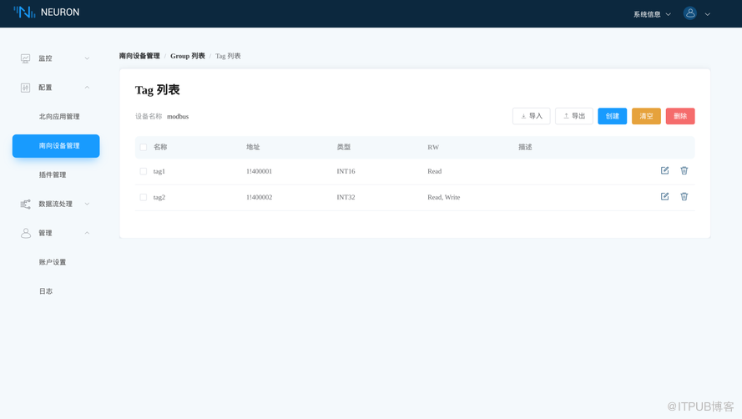Click the user avatar icon in header
This screenshot has width=742, height=419.
click(690, 13)
